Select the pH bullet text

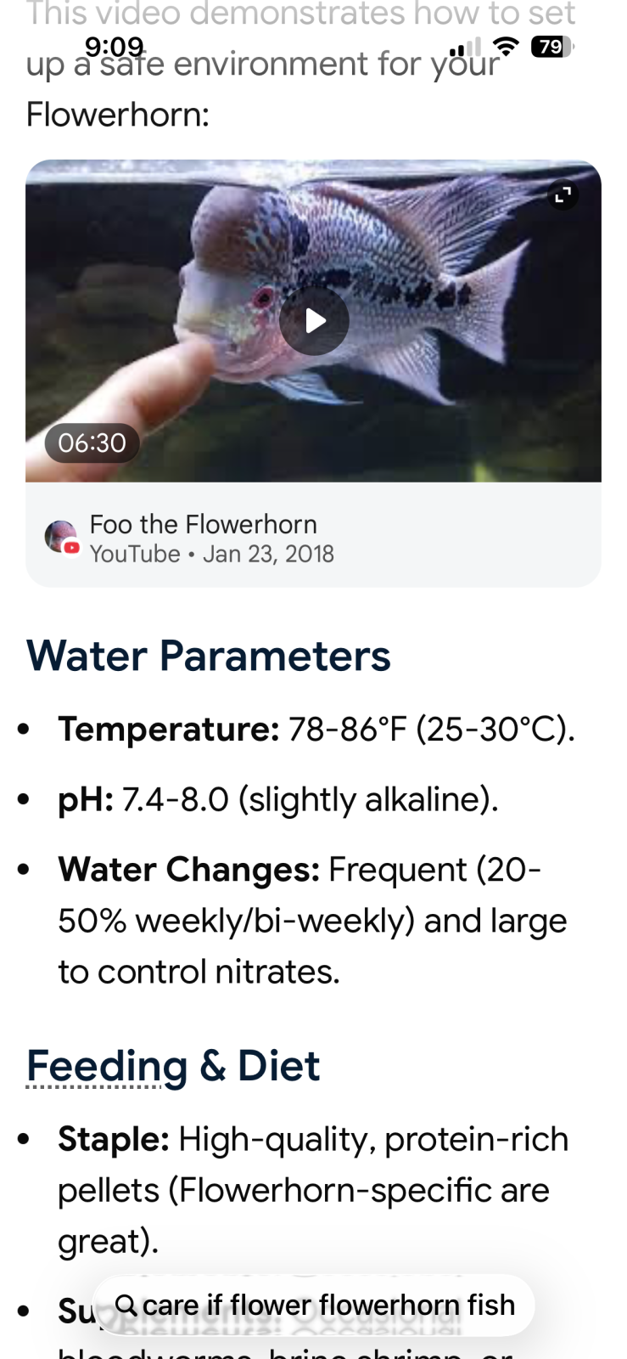coord(277,799)
